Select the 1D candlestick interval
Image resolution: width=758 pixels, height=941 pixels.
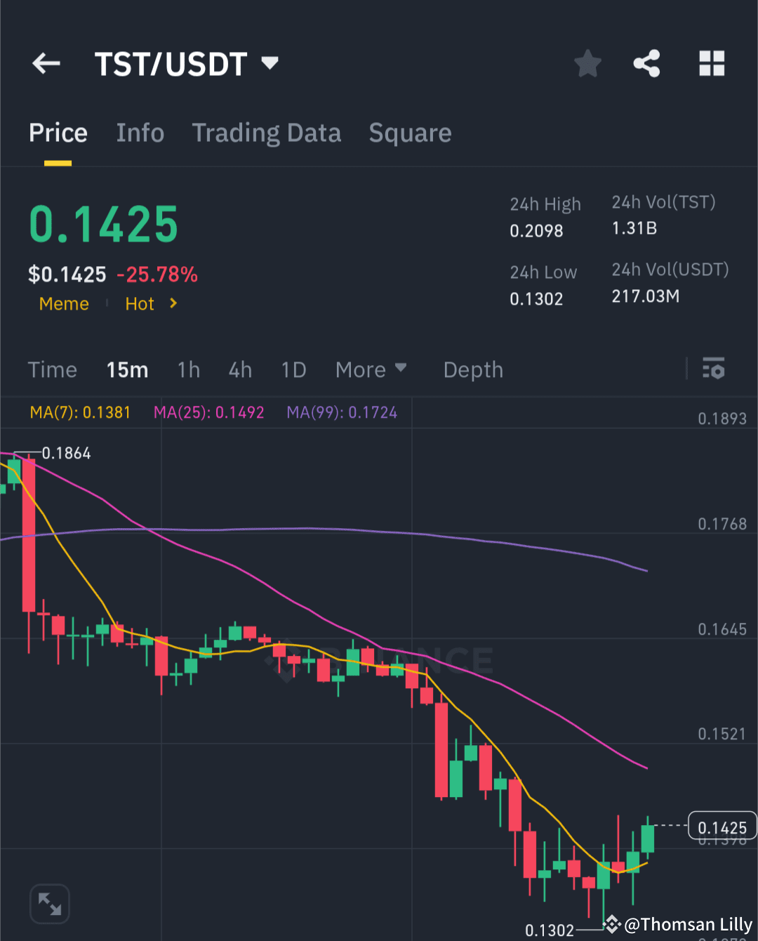click(x=293, y=369)
